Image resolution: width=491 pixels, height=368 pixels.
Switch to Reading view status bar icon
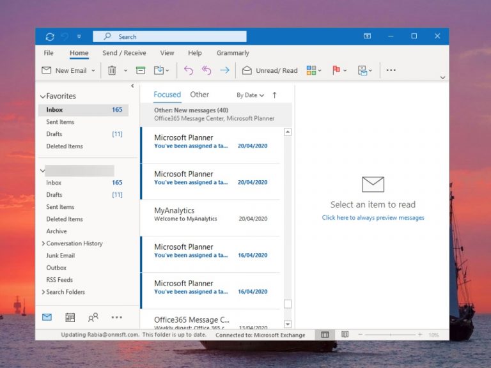click(x=345, y=335)
